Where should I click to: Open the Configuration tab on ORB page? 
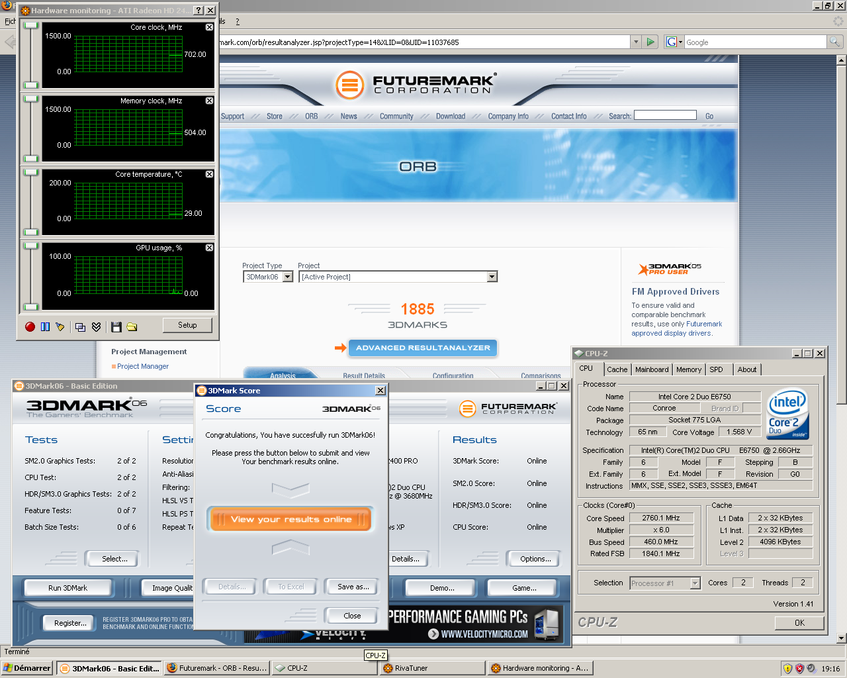[453, 375]
